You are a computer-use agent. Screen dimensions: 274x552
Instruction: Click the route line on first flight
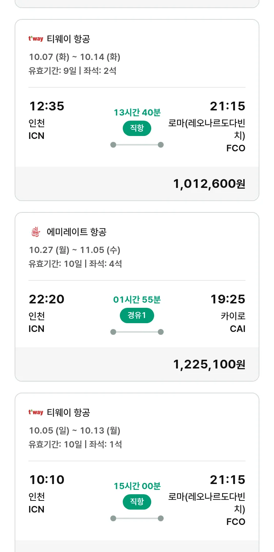[137, 145]
